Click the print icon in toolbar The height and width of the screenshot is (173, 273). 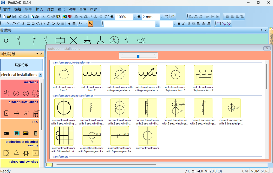37,17
